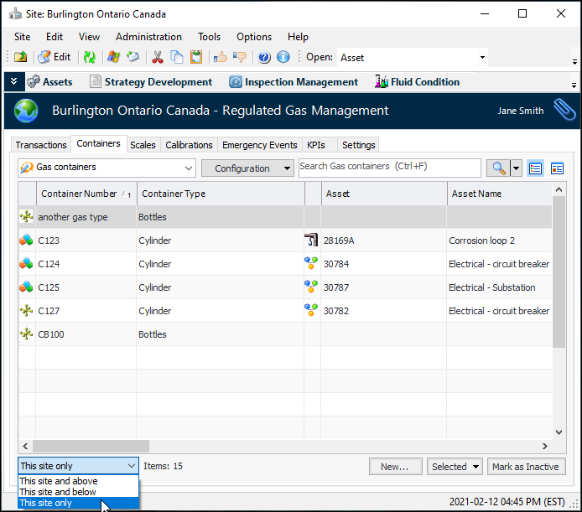Switch to card detail view layout
This screenshot has height=512, width=582.
click(x=557, y=168)
